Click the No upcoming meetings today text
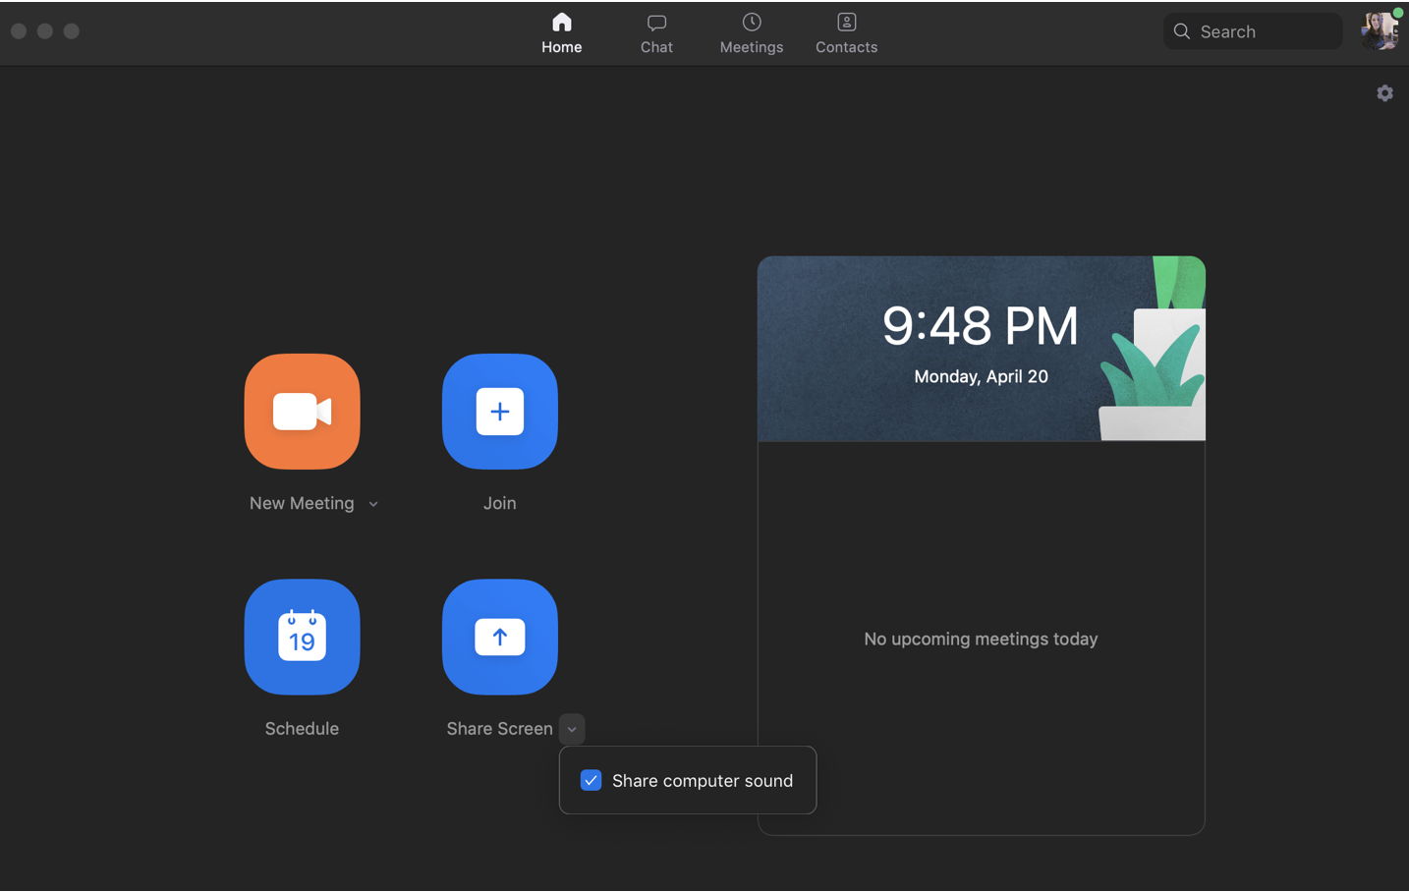The image size is (1409, 892). [981, 639]
